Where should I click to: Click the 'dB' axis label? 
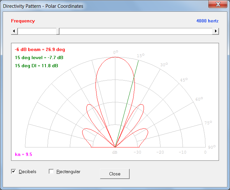click(115, 152)
